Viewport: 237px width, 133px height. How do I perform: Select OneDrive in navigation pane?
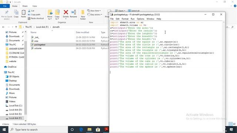click(x=12, y=67)
